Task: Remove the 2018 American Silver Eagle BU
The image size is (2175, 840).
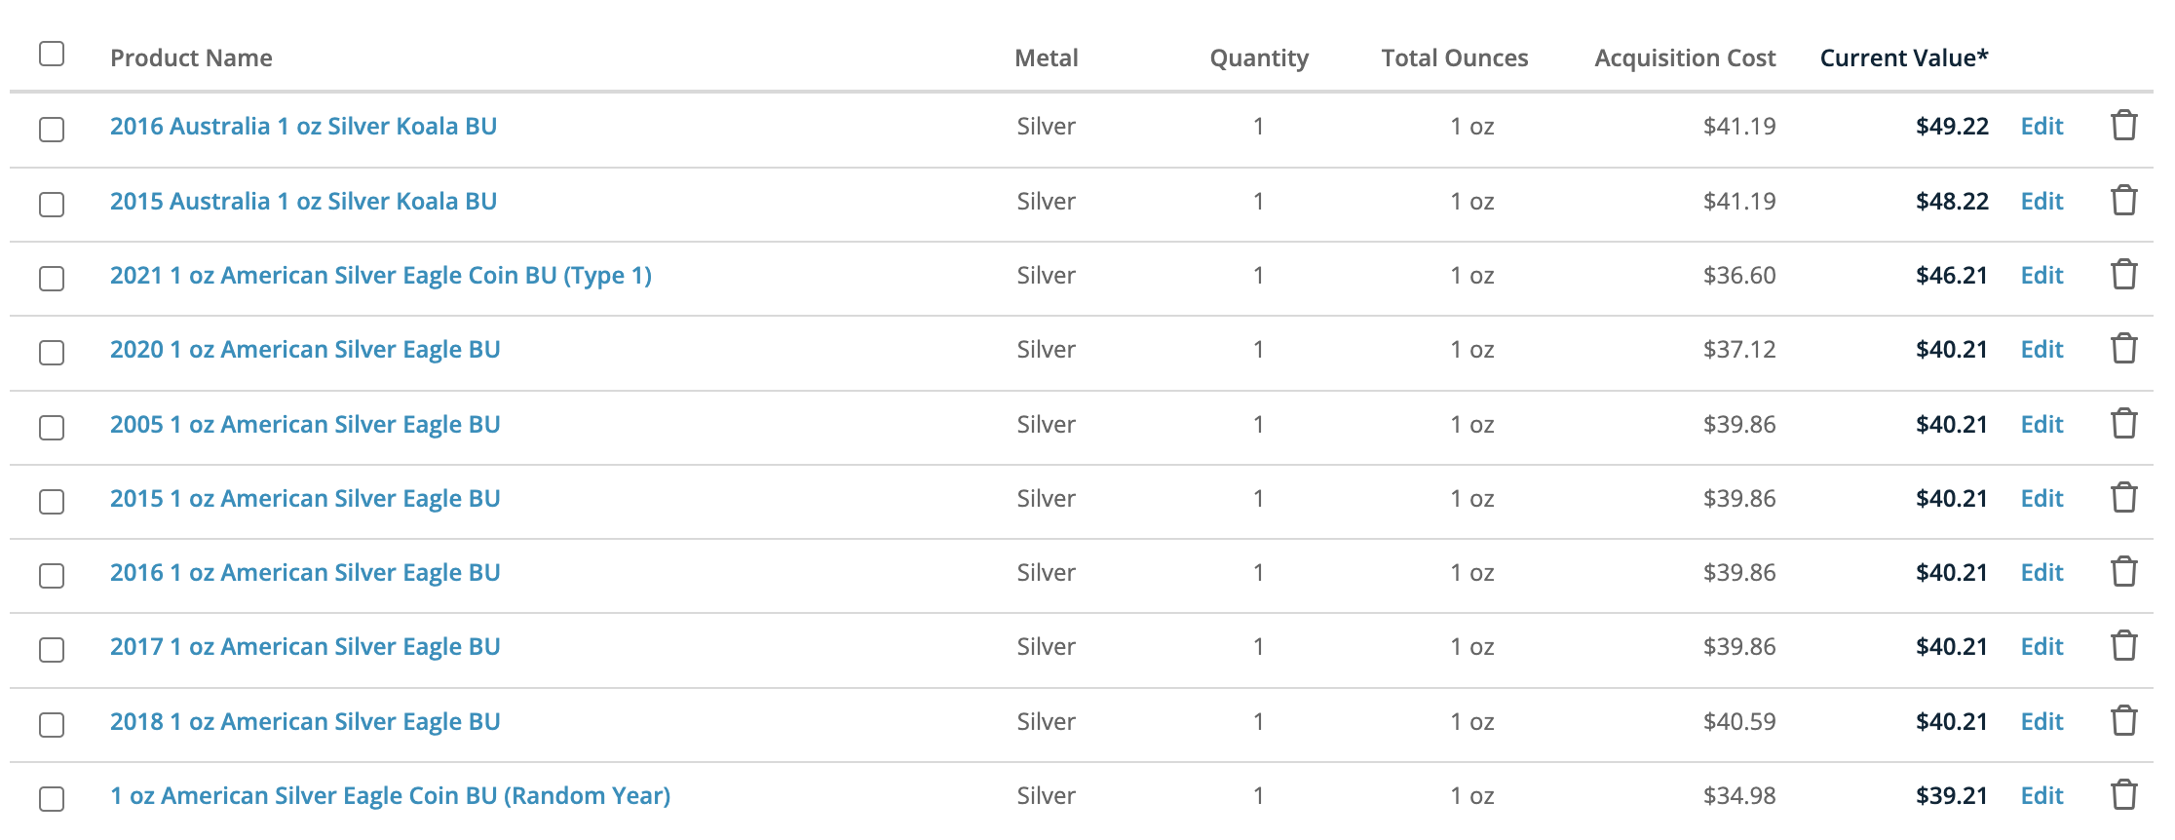Action: (x=2123, y=721)
